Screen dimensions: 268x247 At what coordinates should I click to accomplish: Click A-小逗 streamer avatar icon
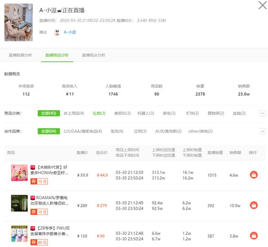(57, 32)
